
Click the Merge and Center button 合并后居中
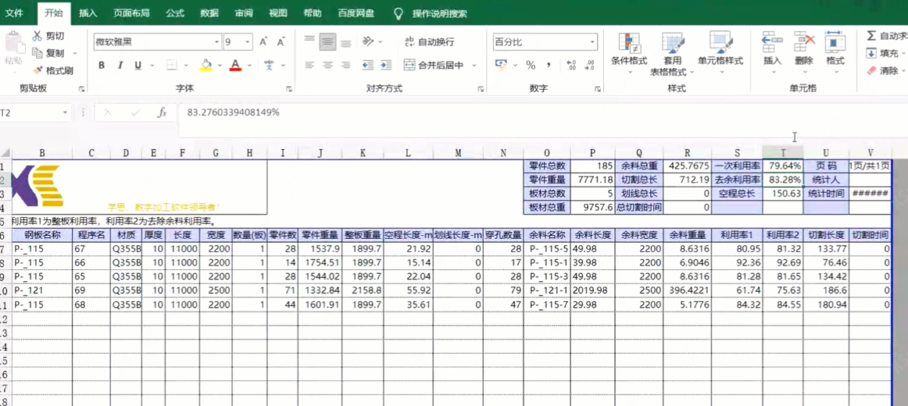click(434, 65)
